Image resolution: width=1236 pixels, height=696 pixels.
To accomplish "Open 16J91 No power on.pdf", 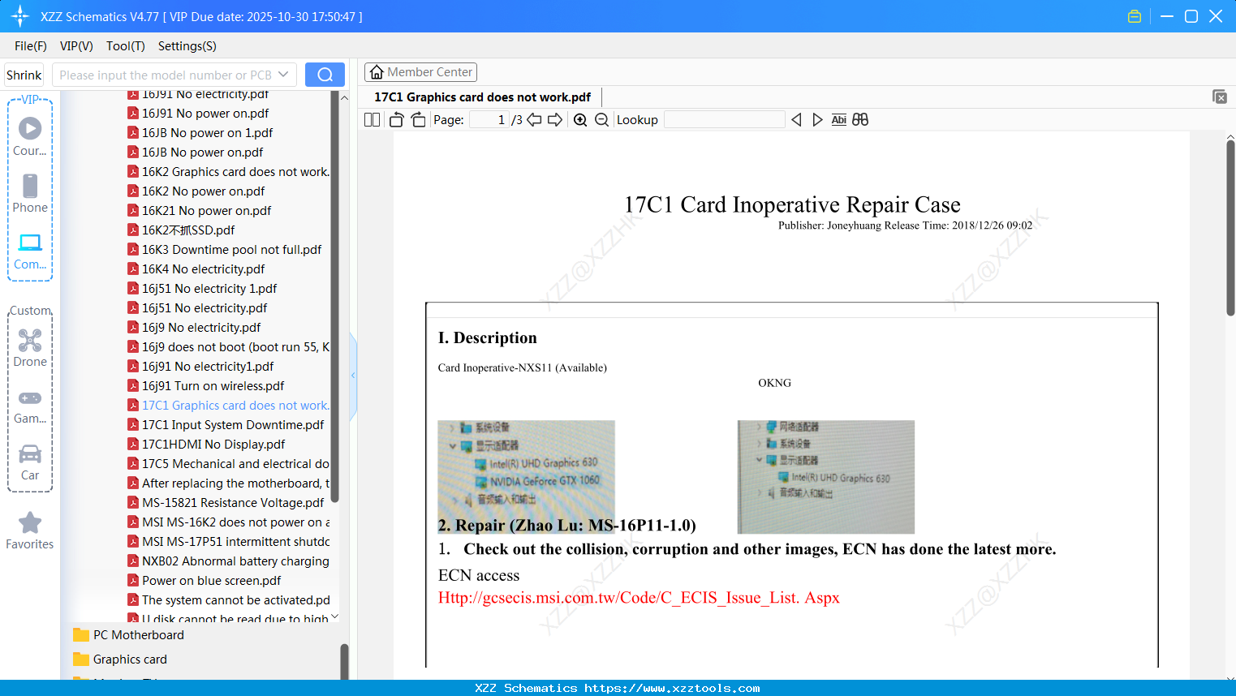I will 205,114.
